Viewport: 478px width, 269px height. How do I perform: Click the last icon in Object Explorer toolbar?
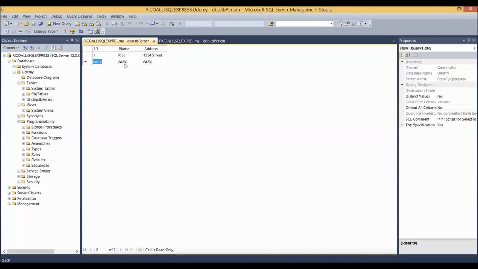60,48
